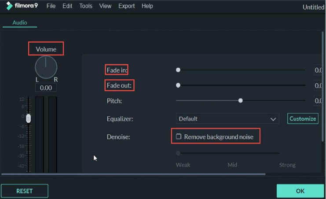326x199 pixels.
Task: Click the RESET button
Action: (x=25, y=191)
